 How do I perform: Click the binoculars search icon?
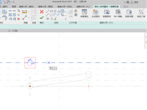[128, 2]
